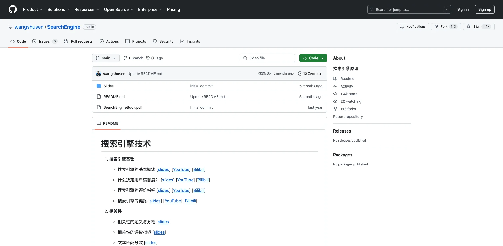Open the Issues tab
The image size is (503, 246).
click(45, 41)
